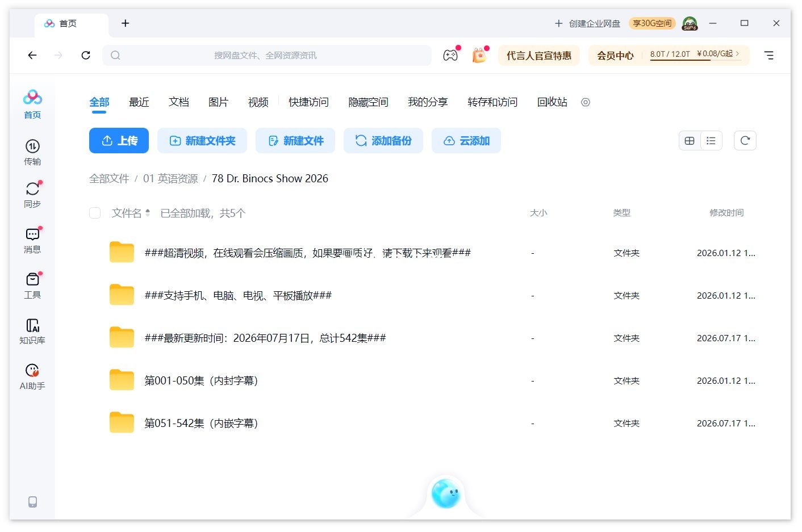
Task: Click the 修改时间 column header
Action: [x=726, y=213]
